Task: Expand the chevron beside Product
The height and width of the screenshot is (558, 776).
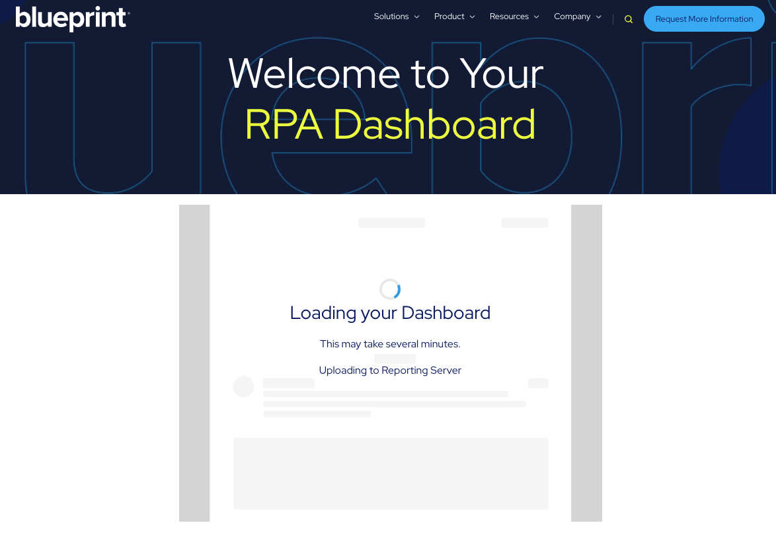Action: tap(473, 17)
